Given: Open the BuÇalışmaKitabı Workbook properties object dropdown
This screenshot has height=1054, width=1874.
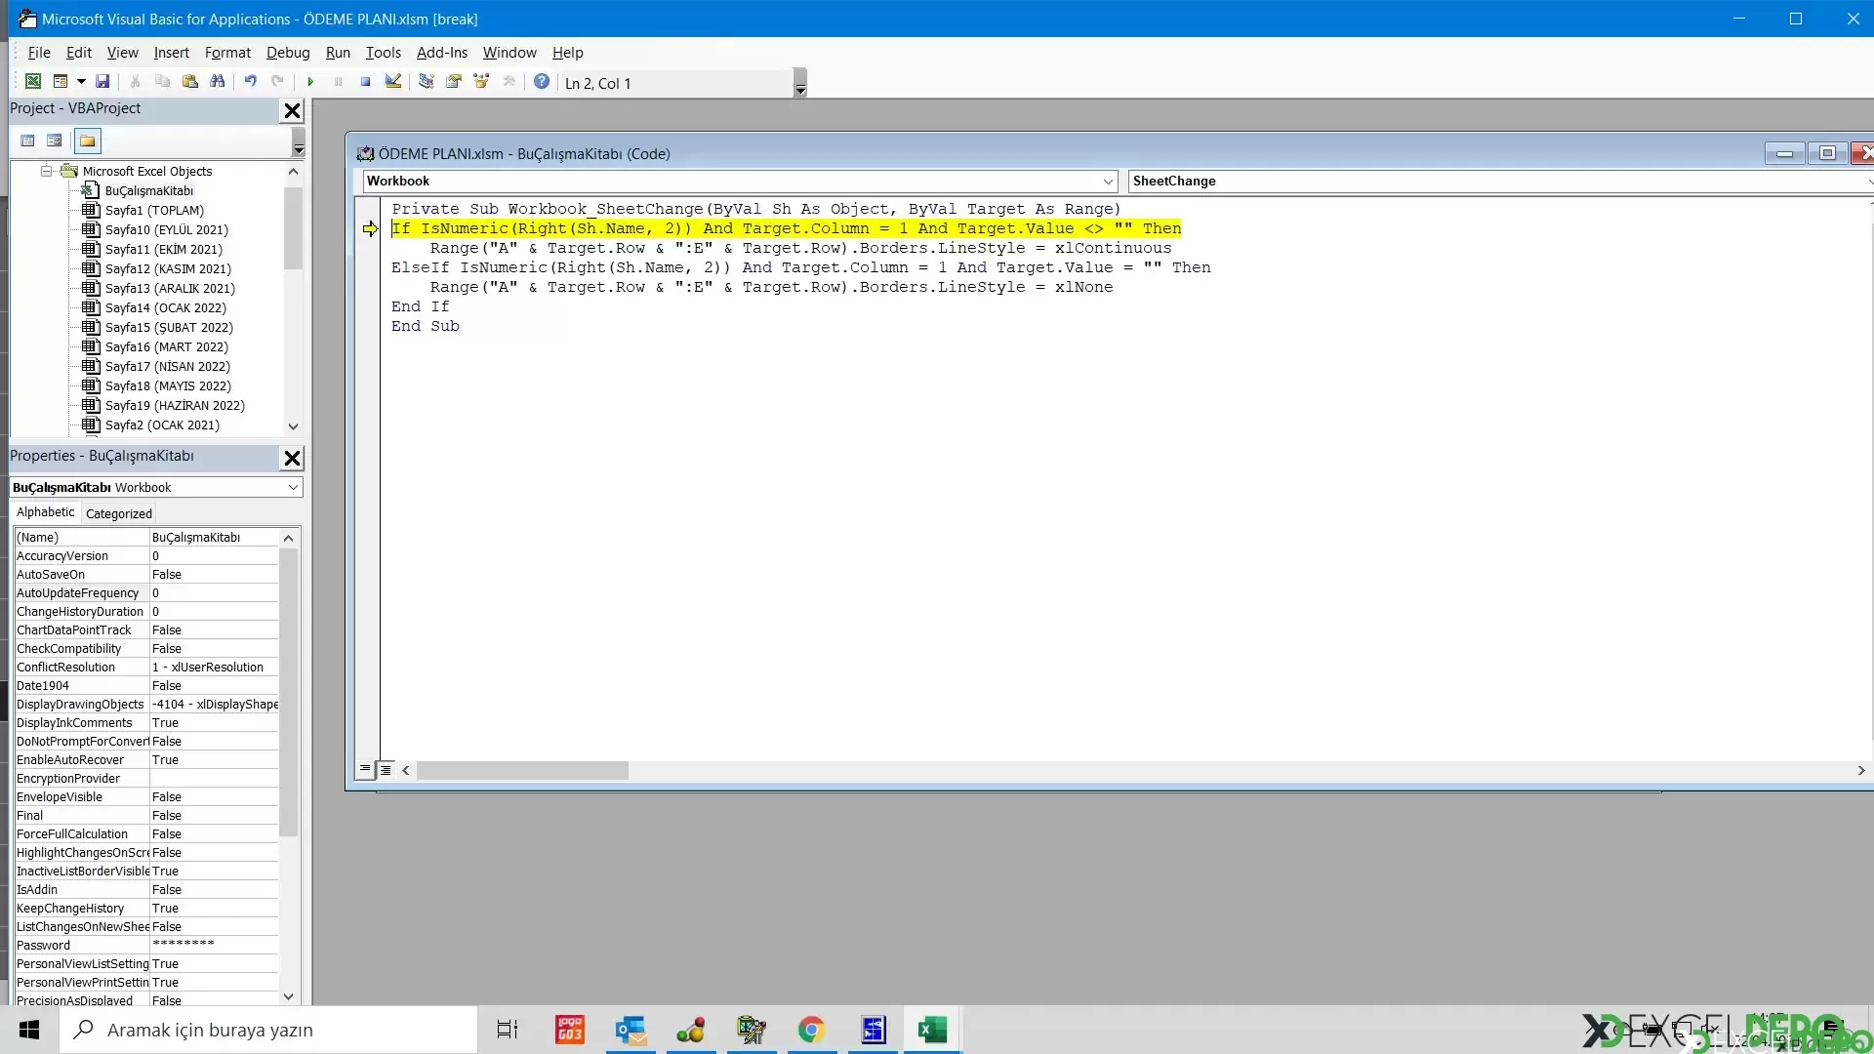Looking at the screenshot, I should click(293, 487).
